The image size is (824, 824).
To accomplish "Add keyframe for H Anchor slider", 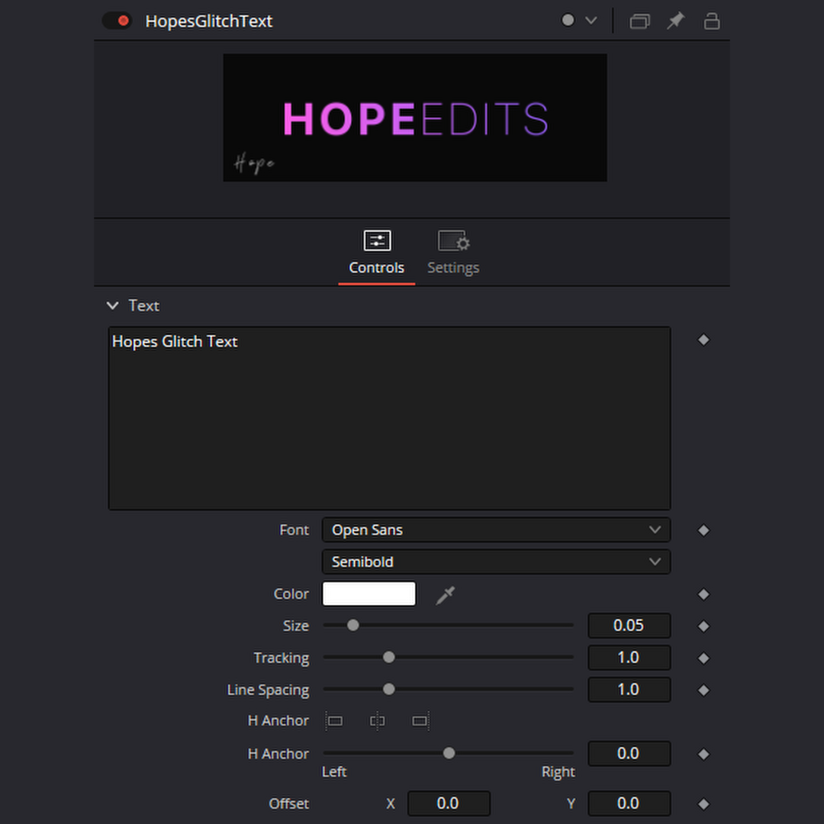I will pos(703,755).
